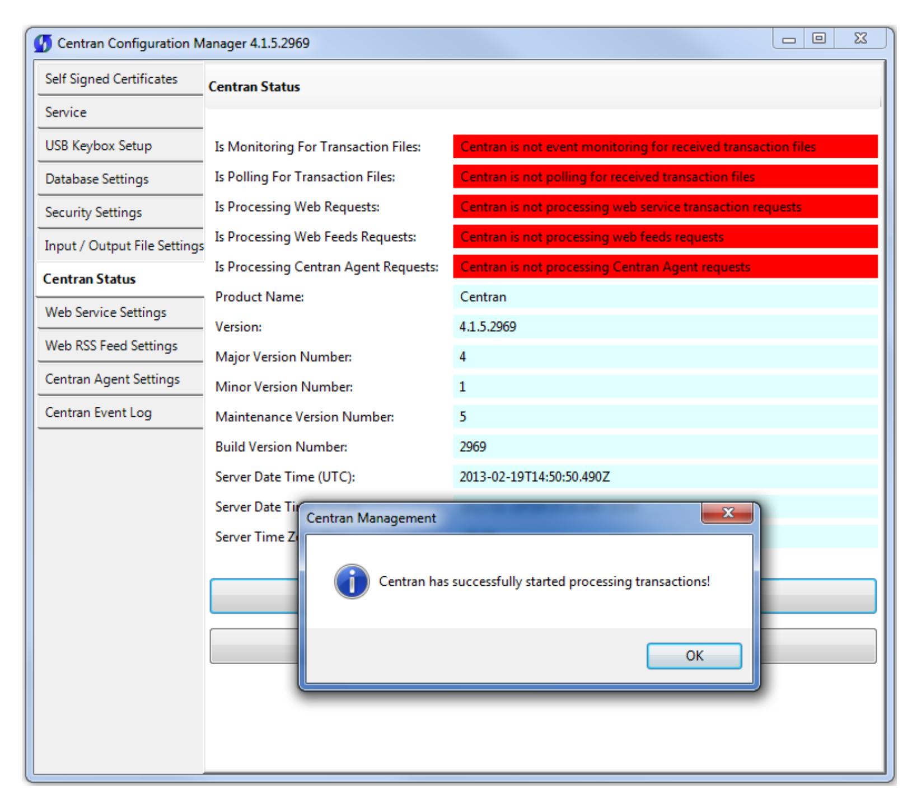Click the 'Major Version Number:' label
The height and width of the screenshot is (804, 912).
coord(283,357)
